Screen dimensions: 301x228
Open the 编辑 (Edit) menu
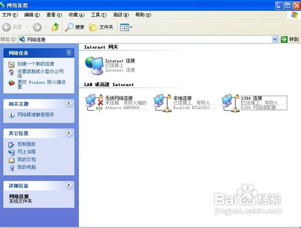(32, 15)
